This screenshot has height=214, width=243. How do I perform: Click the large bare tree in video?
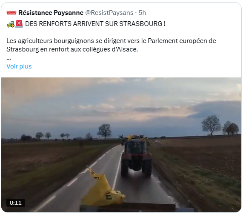[211, 125]
